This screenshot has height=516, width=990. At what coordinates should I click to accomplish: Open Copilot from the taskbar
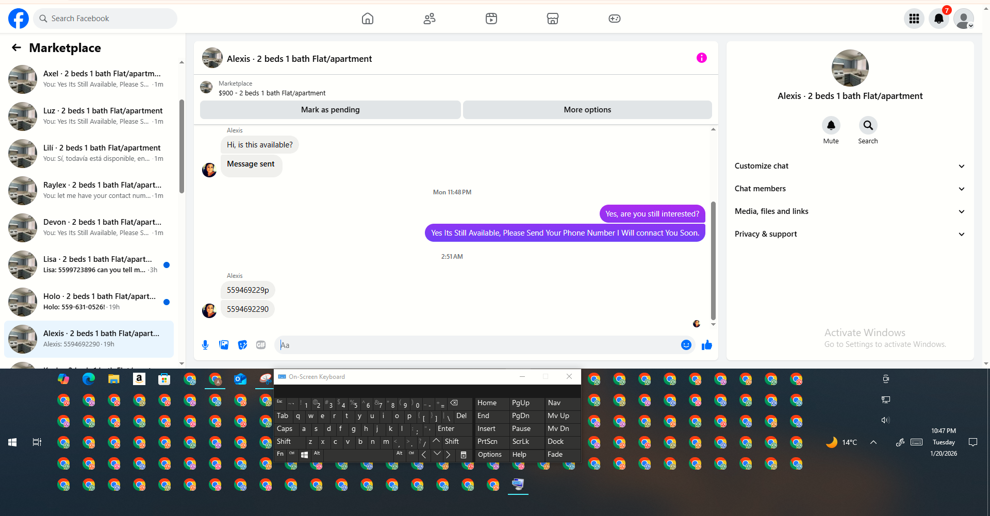(63, 379)
